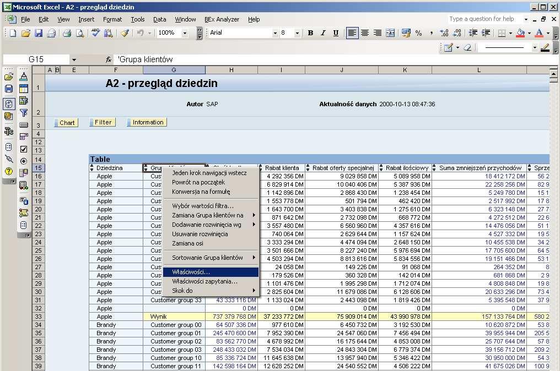Toggle Italic formatting

point(323,33)
